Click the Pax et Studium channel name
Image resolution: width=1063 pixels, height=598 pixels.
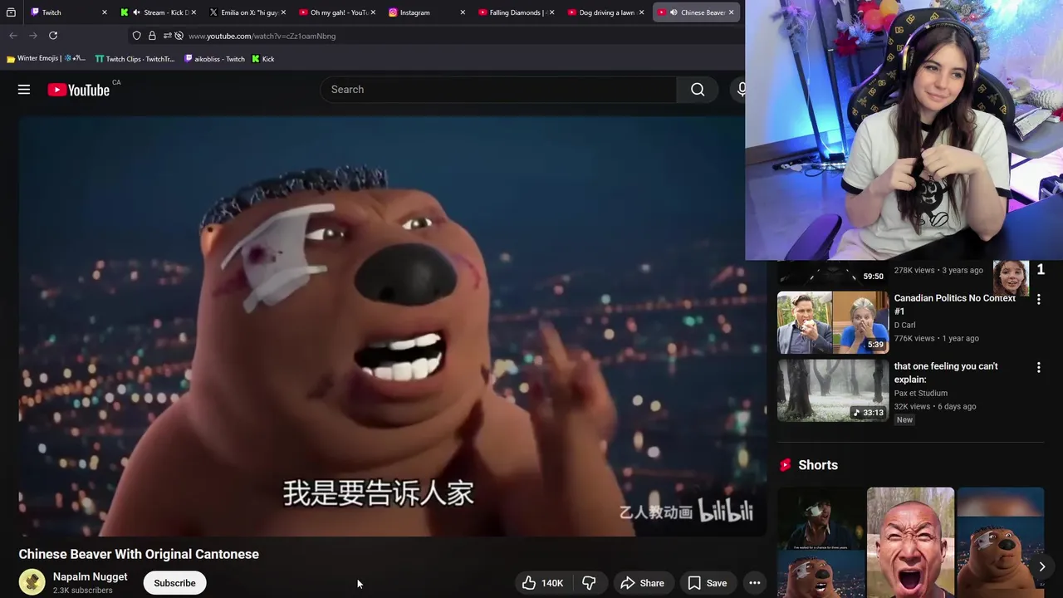pyautogui.click(x=921, y=393)
